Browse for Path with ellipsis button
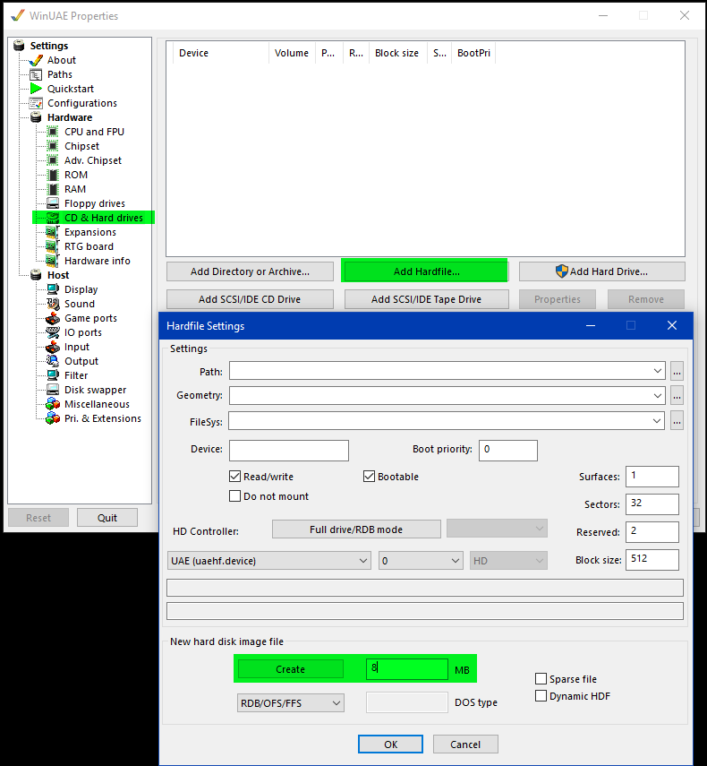 677,371
